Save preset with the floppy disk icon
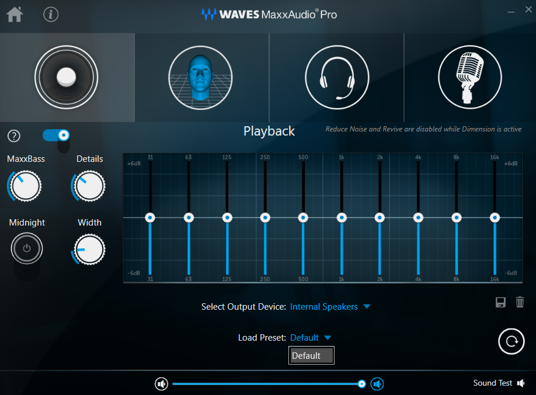Image resolution: width=536 pixels, height=395 pixels. click(x=500, y=302)
